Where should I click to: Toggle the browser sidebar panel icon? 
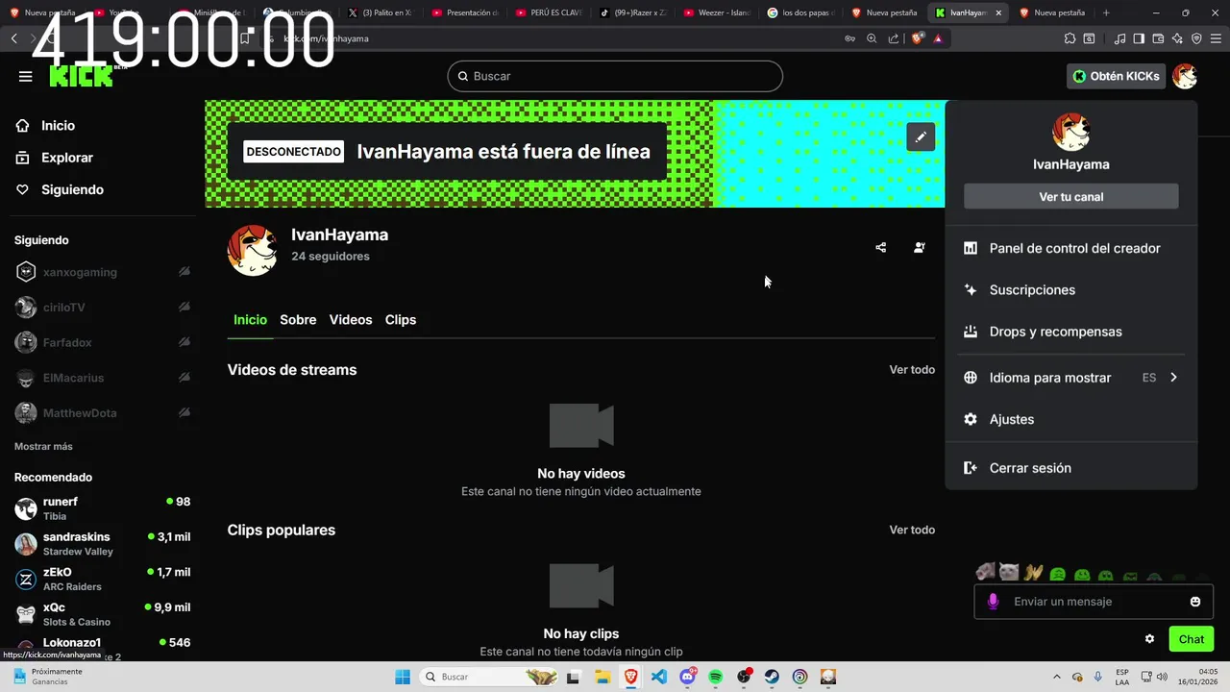pyautogui.click(x=1139, y=38)
